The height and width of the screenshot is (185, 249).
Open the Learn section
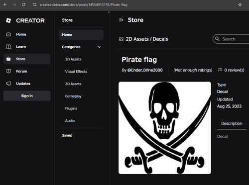coord(27,47)
